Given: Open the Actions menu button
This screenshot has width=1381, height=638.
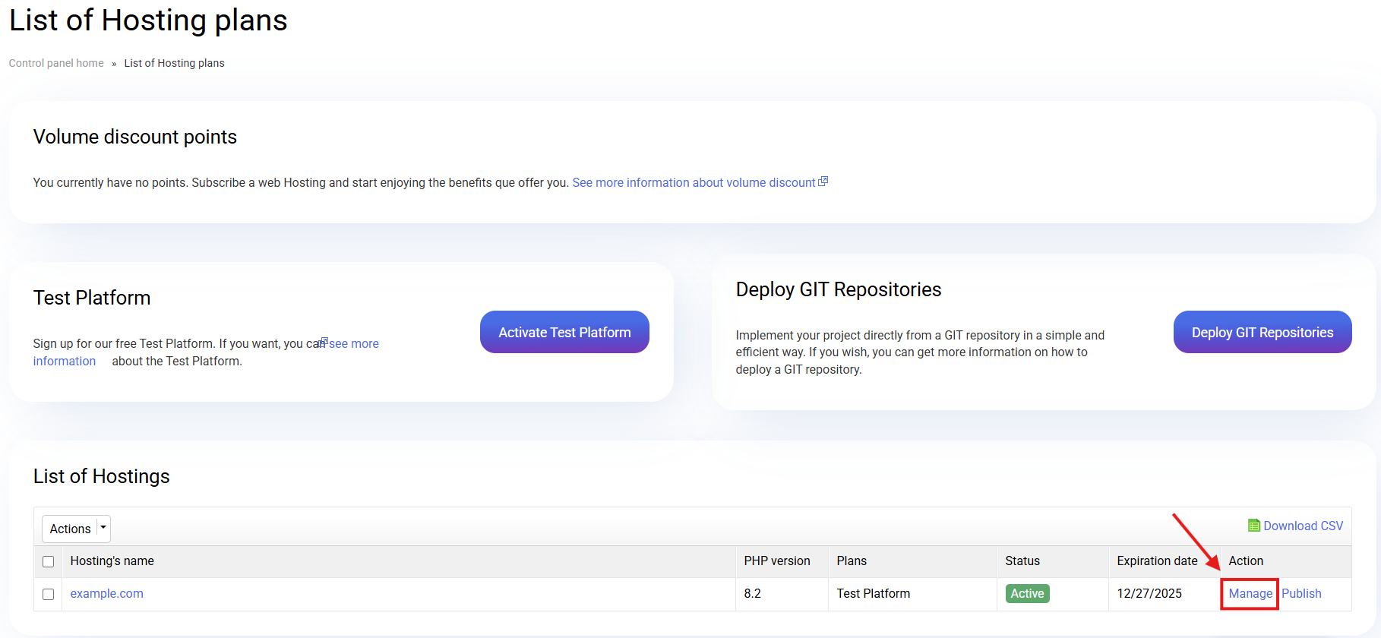Looking at the screenshot, I should (70, 529).
